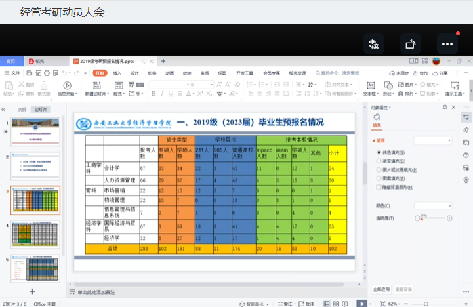Click the 全部应用 apply to all button

[382, 289]
